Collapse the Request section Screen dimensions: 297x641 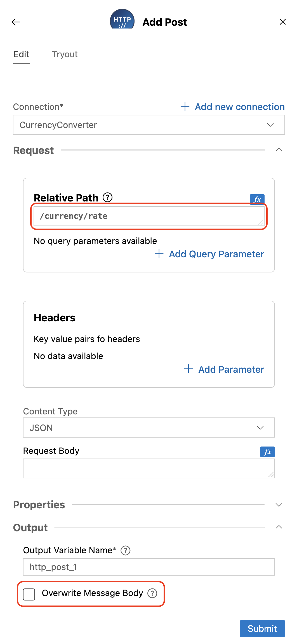point(279,150)
